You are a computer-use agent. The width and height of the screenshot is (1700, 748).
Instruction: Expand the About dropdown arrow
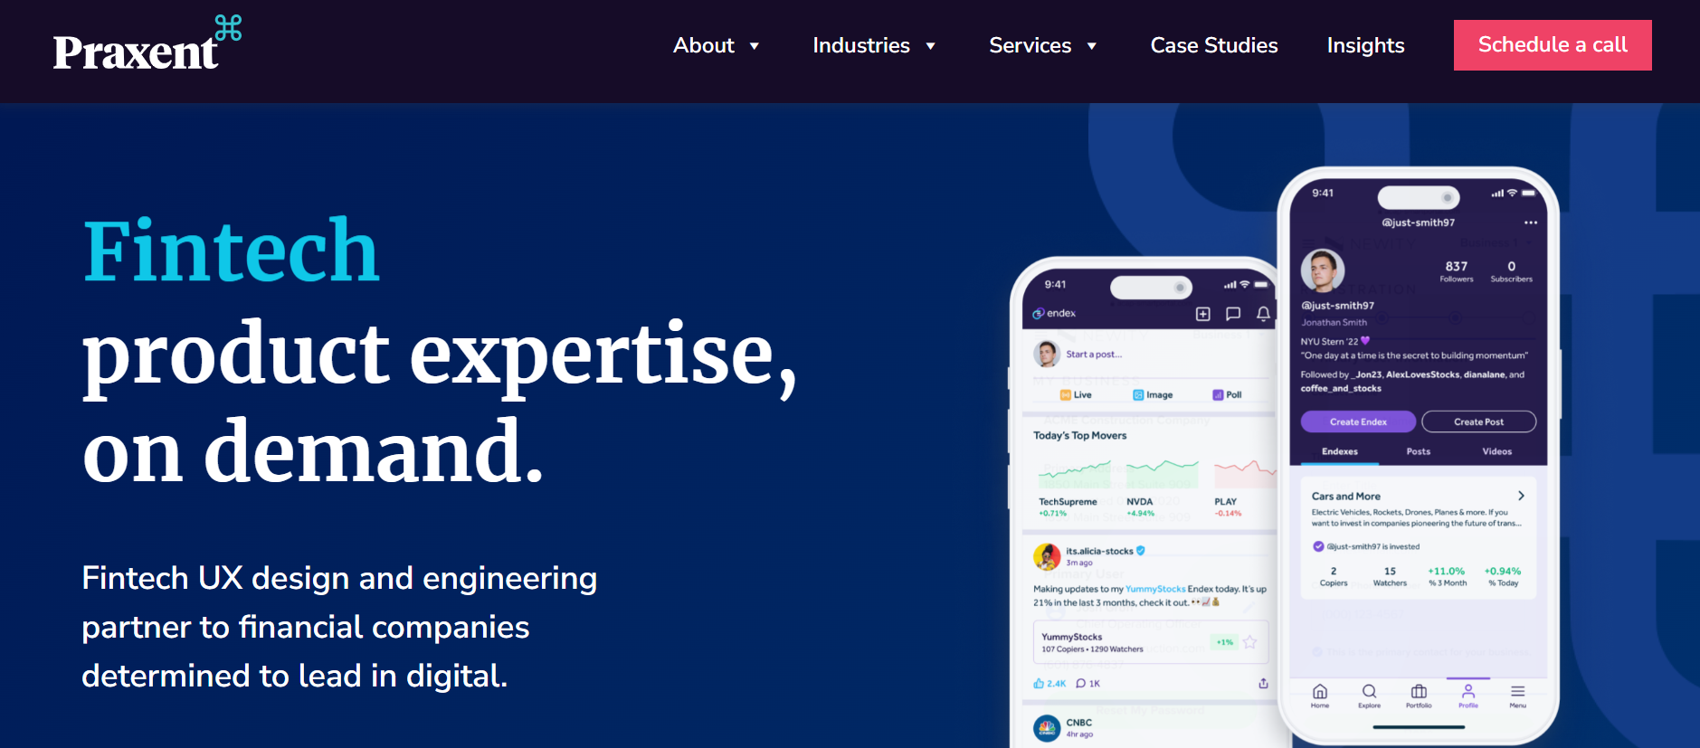(755, 46)
